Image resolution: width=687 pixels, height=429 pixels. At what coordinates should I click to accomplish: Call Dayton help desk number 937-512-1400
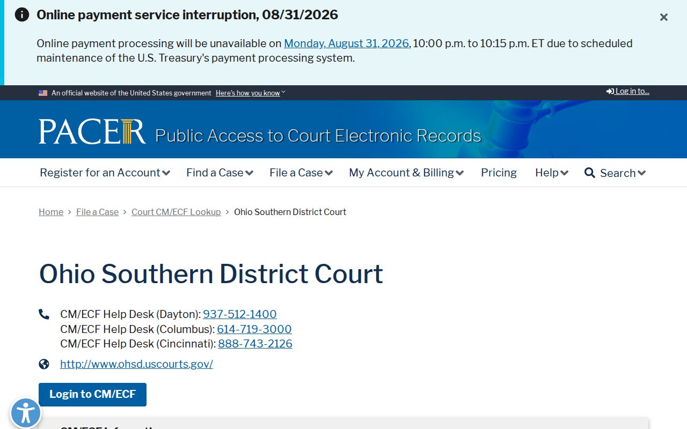tap(240, 314)
